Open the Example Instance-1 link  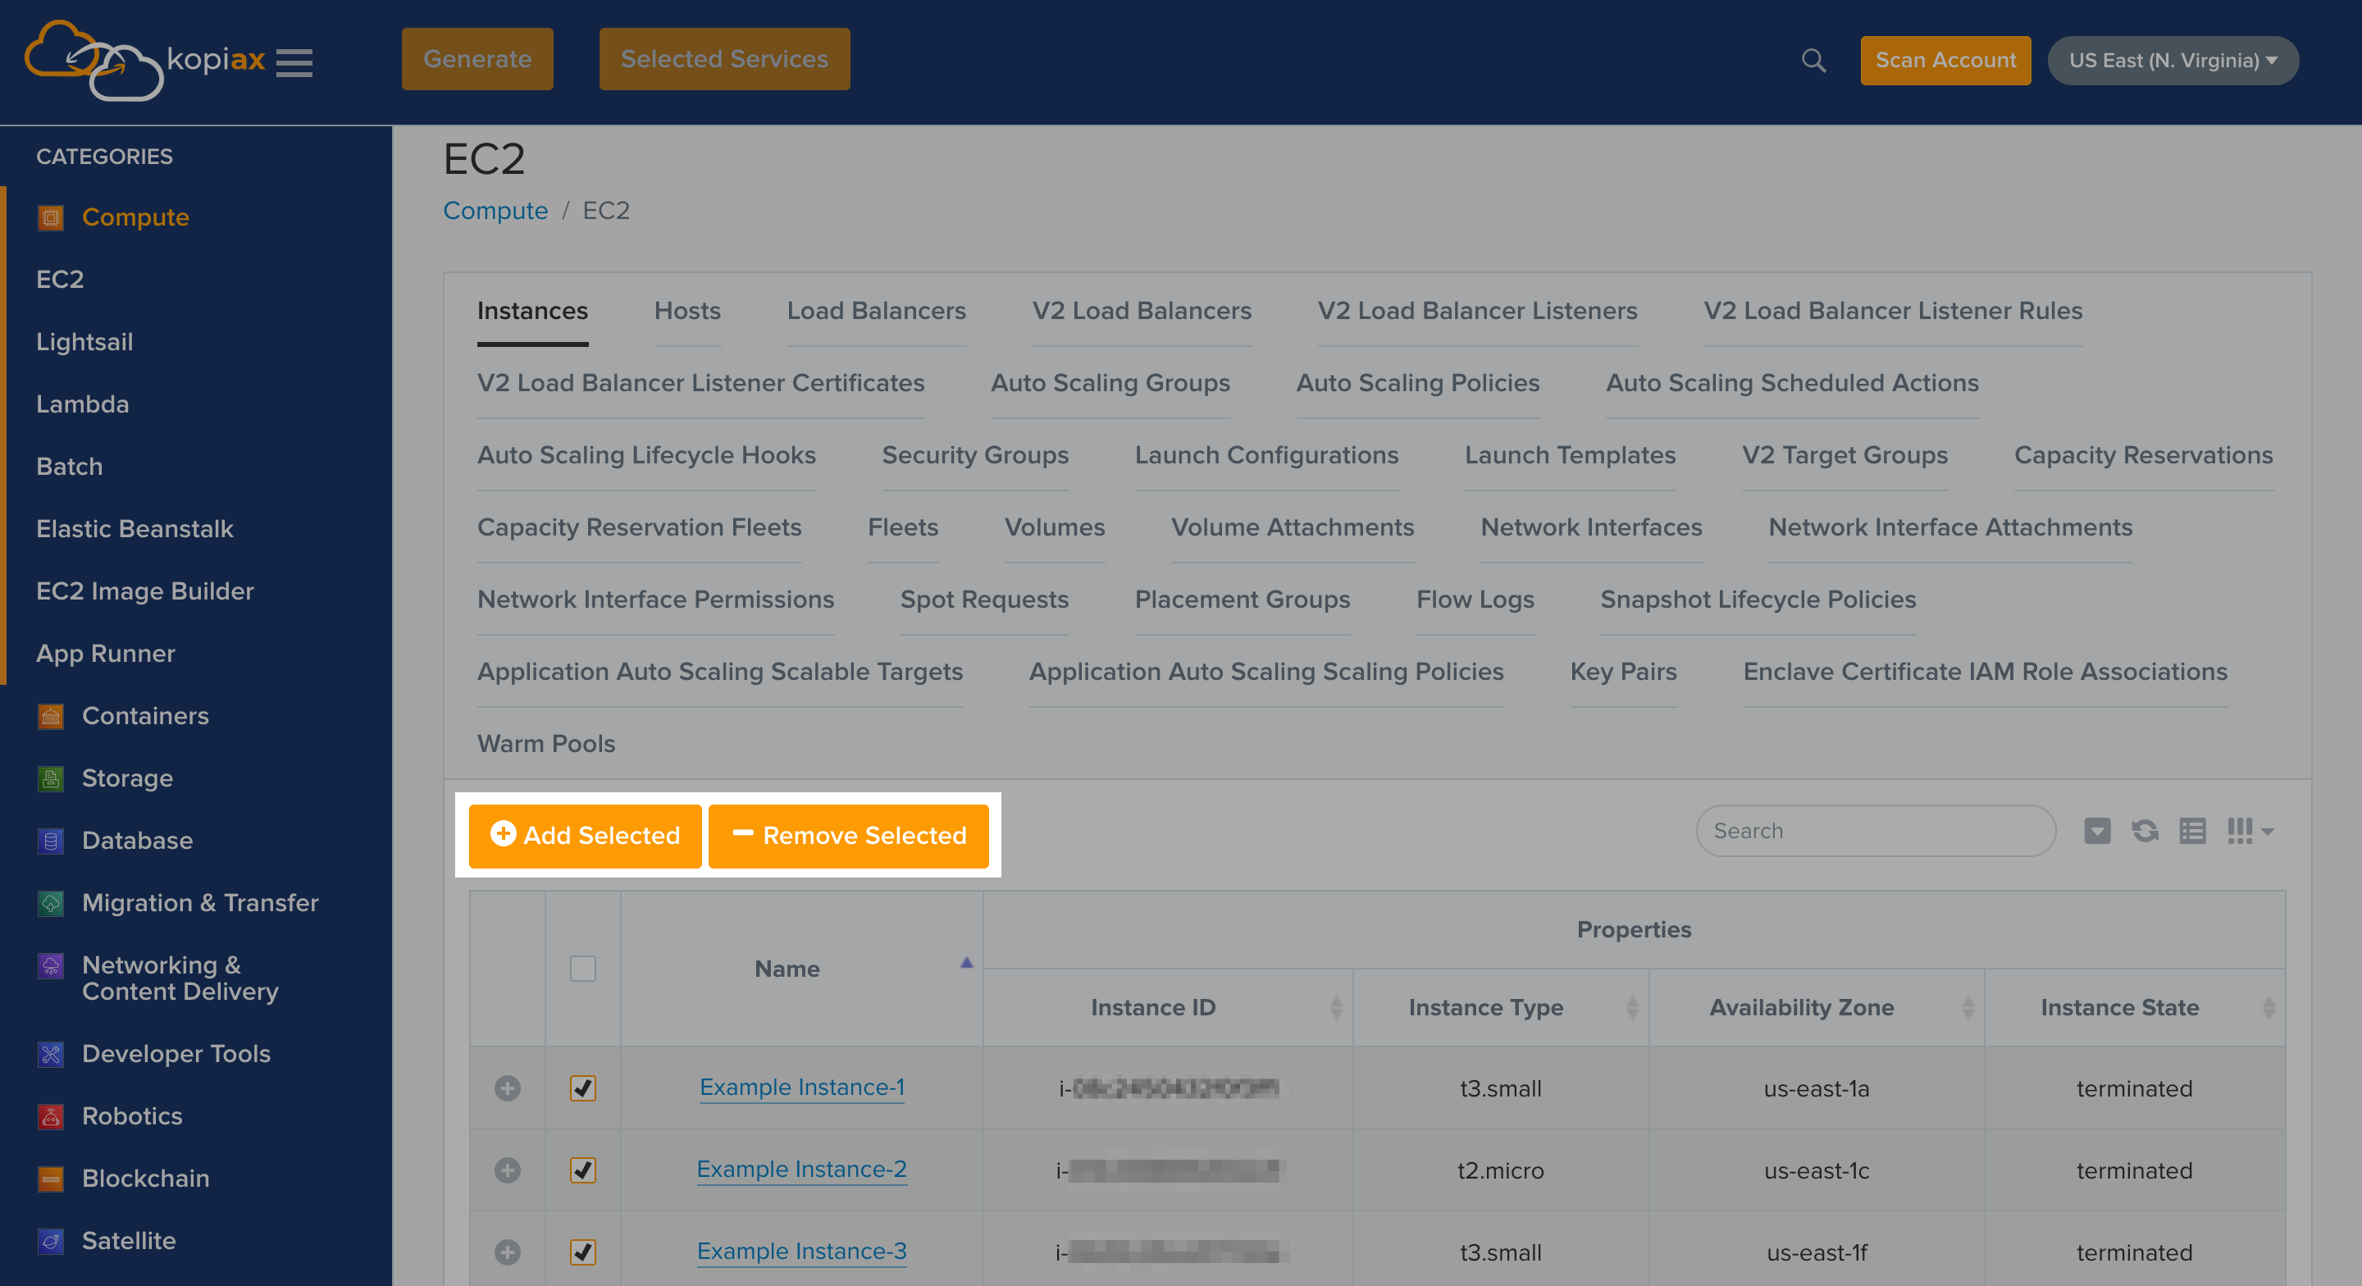[x=801, y=1088]
